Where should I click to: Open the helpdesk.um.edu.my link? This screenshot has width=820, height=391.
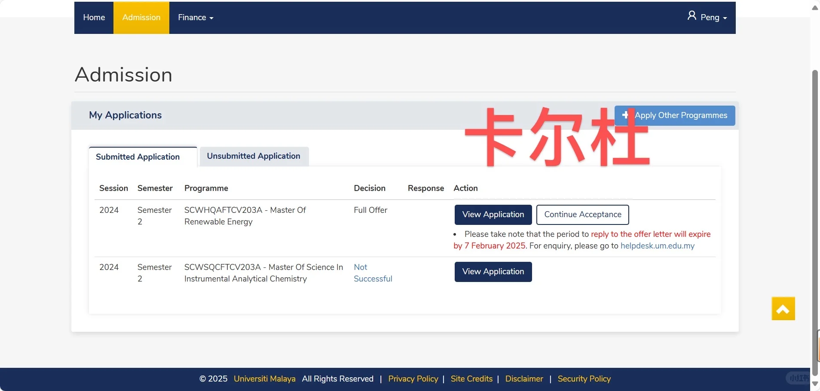pos(657,246)
